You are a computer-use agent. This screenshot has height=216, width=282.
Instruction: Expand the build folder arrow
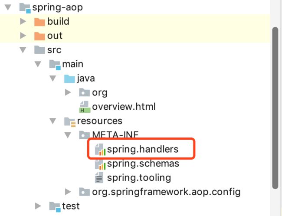click(x=23, y=21)
